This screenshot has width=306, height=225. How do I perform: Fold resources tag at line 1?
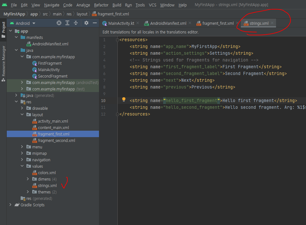pos(117,40)
